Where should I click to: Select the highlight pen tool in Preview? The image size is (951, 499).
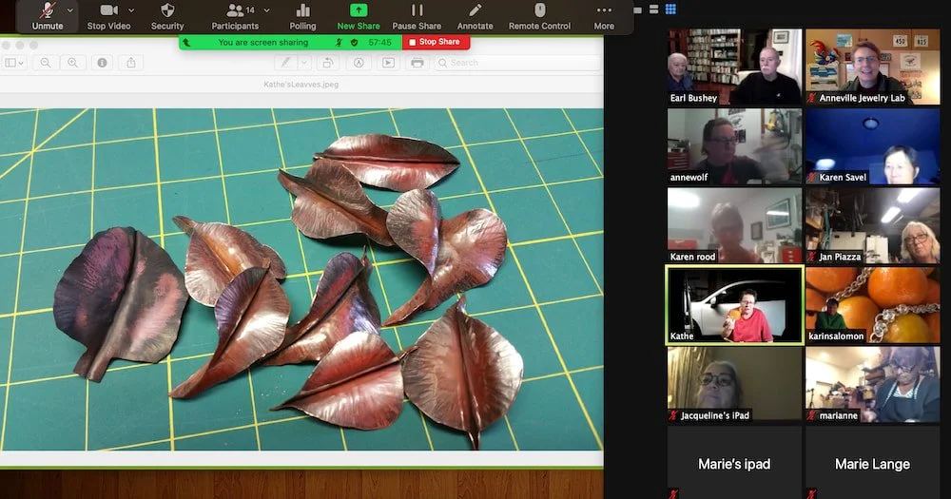coord(285,63)
